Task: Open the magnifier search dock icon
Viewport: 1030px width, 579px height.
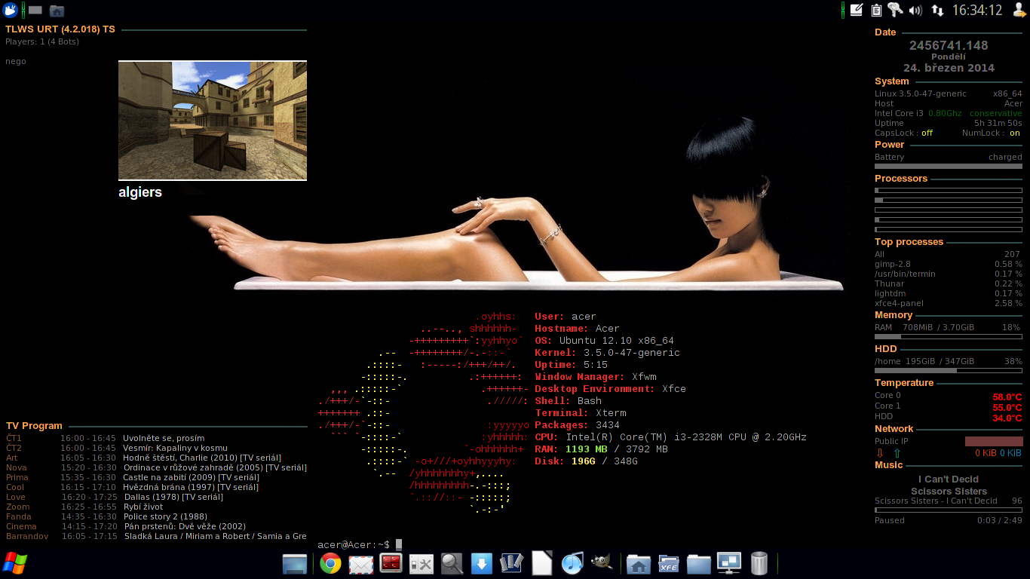Action: [x=452, y=563]
